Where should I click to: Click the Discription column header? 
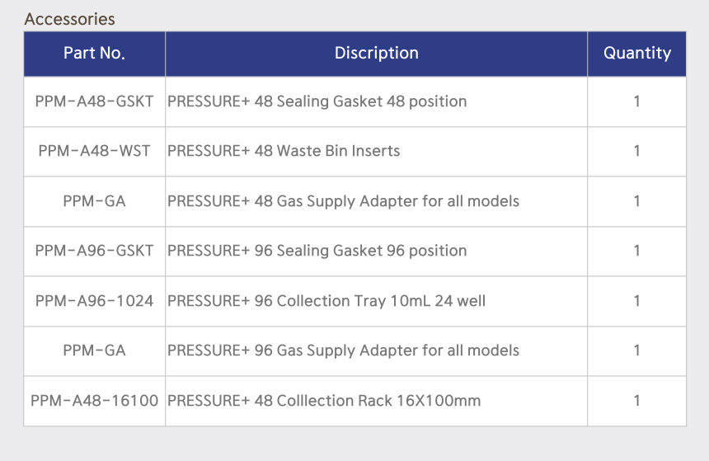pyautogui.click(x=376, y=54)
